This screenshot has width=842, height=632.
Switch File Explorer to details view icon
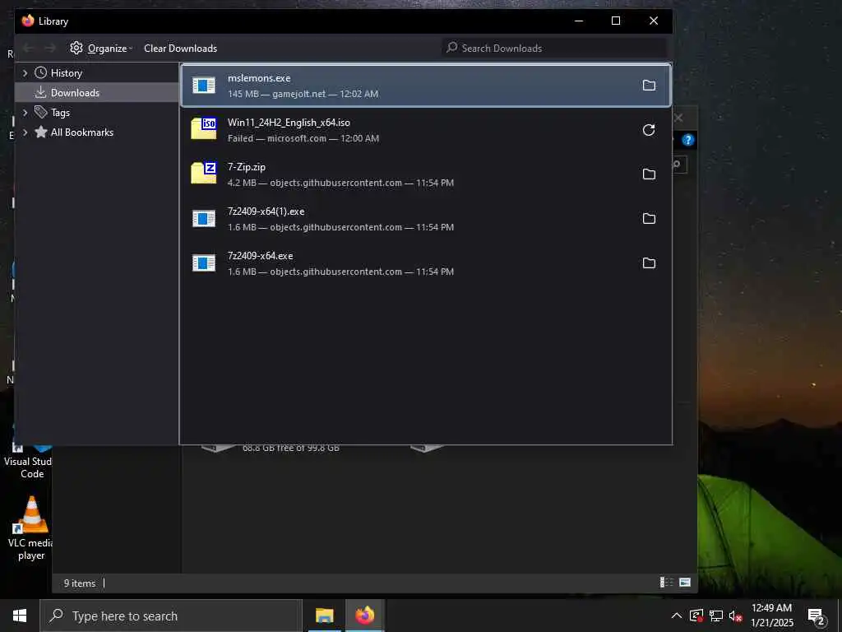pos(666,583)
